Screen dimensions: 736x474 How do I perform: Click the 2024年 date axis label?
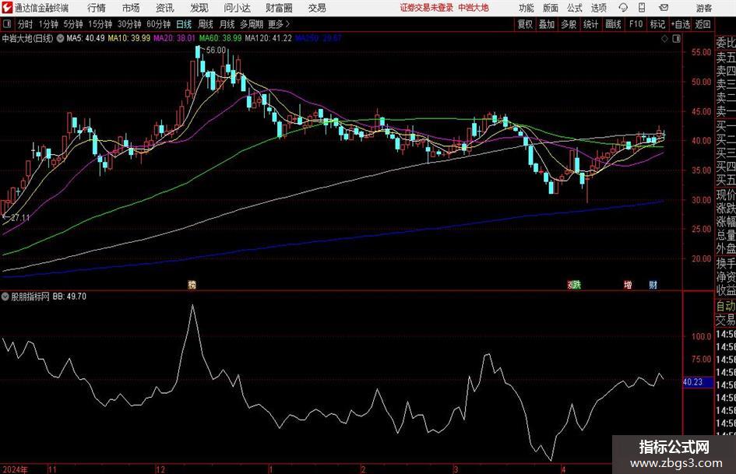[15, 469]
